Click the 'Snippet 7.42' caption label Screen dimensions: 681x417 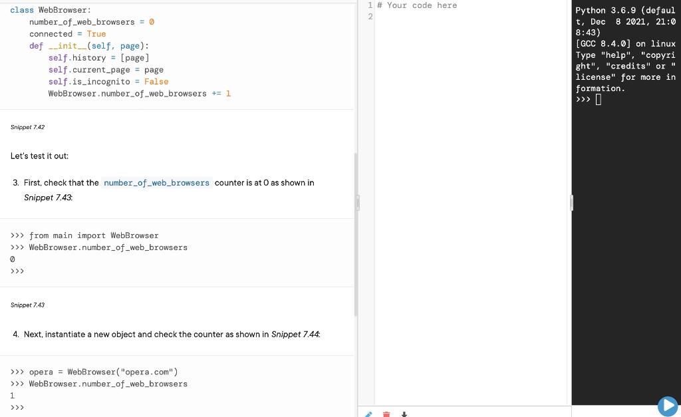(x=27, y=127)
